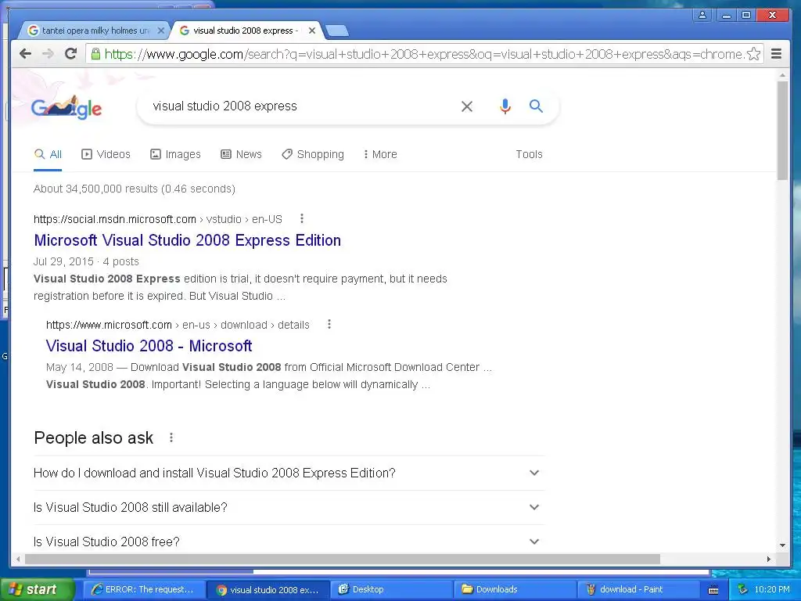This screenshot has height=601, width=801.
Task: Click the horizontal scrollbar thumb
Action: pos(343,559)
